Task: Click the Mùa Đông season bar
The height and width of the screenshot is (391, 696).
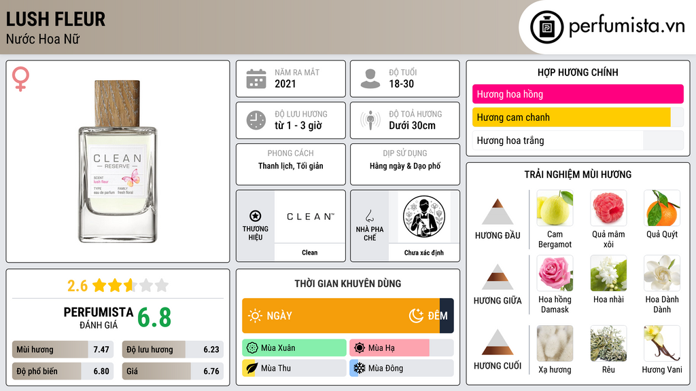Action: pyautogui.click(x=402, y=369)
